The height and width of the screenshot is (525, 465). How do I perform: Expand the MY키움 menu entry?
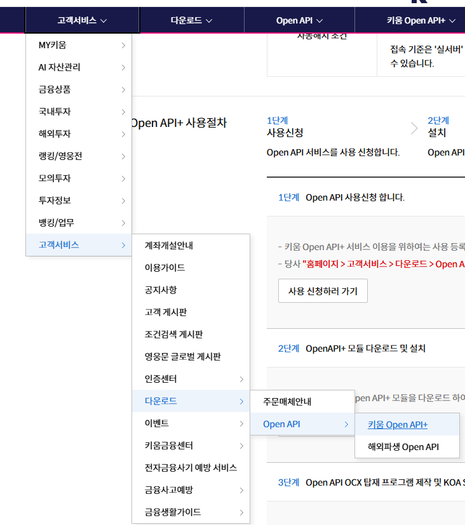click(79, 45)
